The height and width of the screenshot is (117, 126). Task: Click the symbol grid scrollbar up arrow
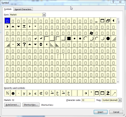coord(118,19)
